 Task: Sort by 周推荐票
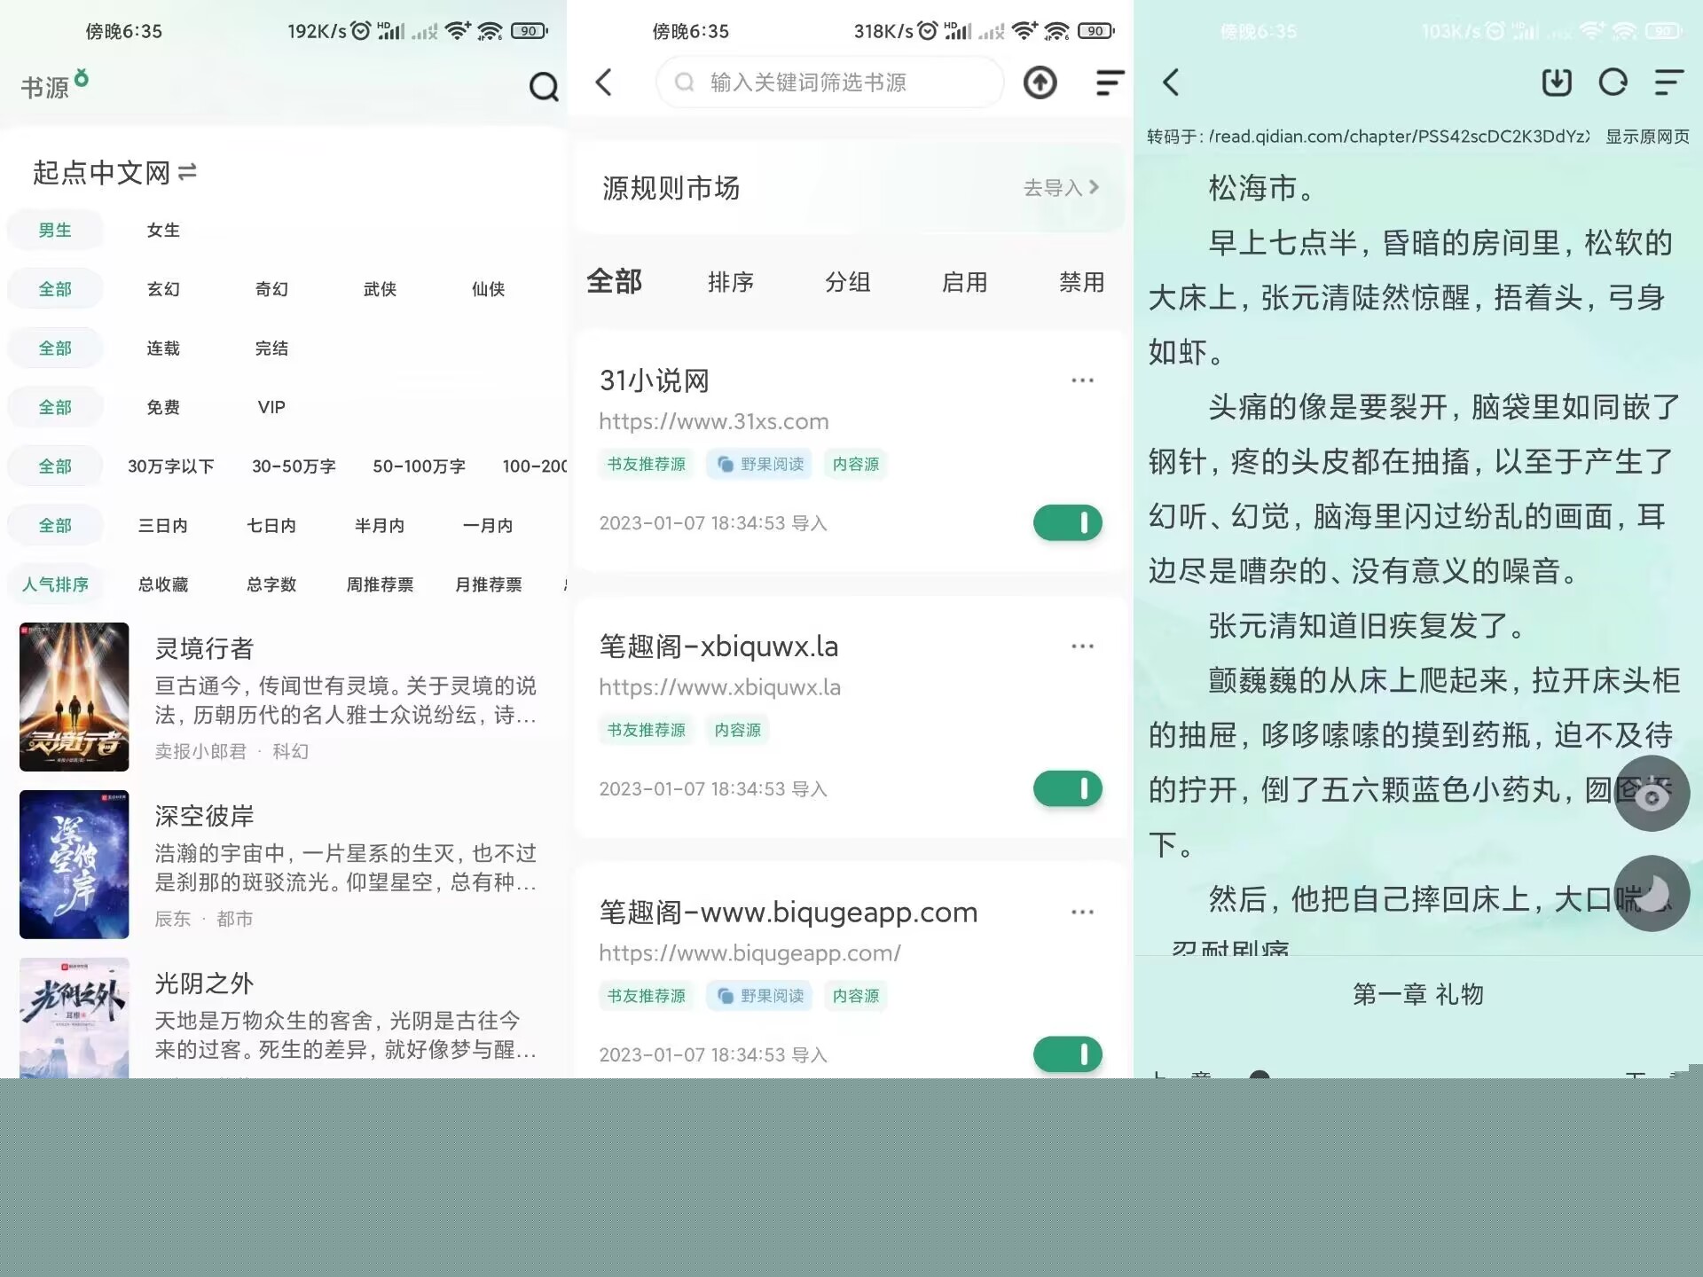tap(380, 584)
